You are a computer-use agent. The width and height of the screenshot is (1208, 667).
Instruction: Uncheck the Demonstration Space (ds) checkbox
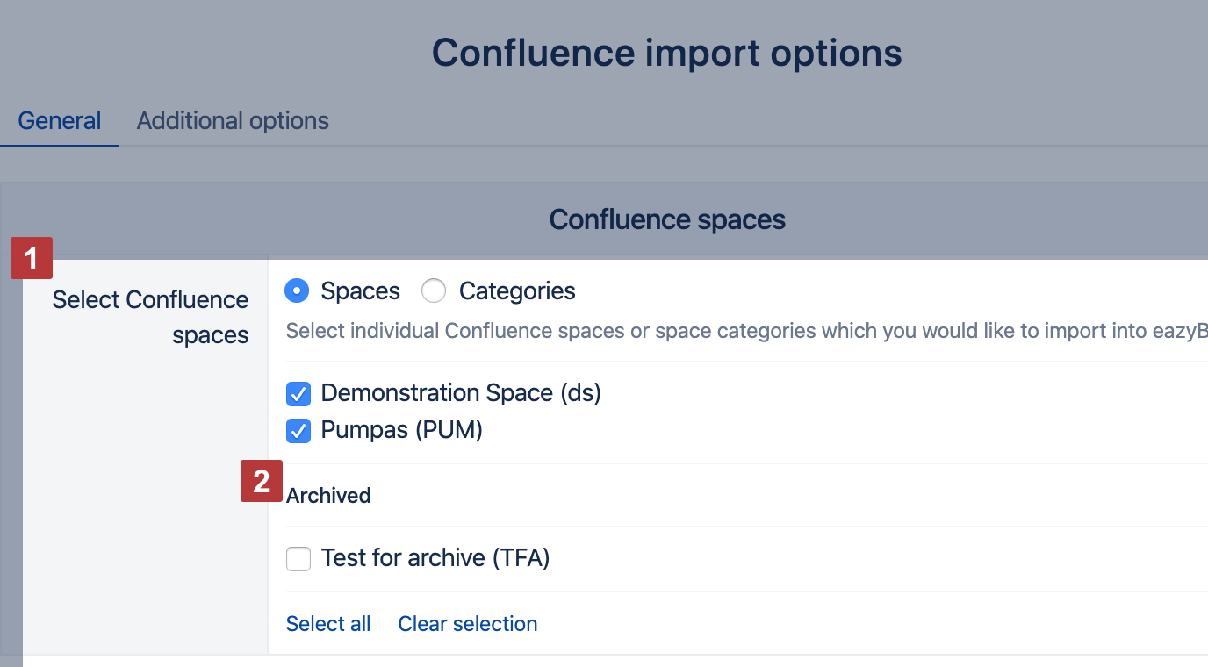coord(298,393)
